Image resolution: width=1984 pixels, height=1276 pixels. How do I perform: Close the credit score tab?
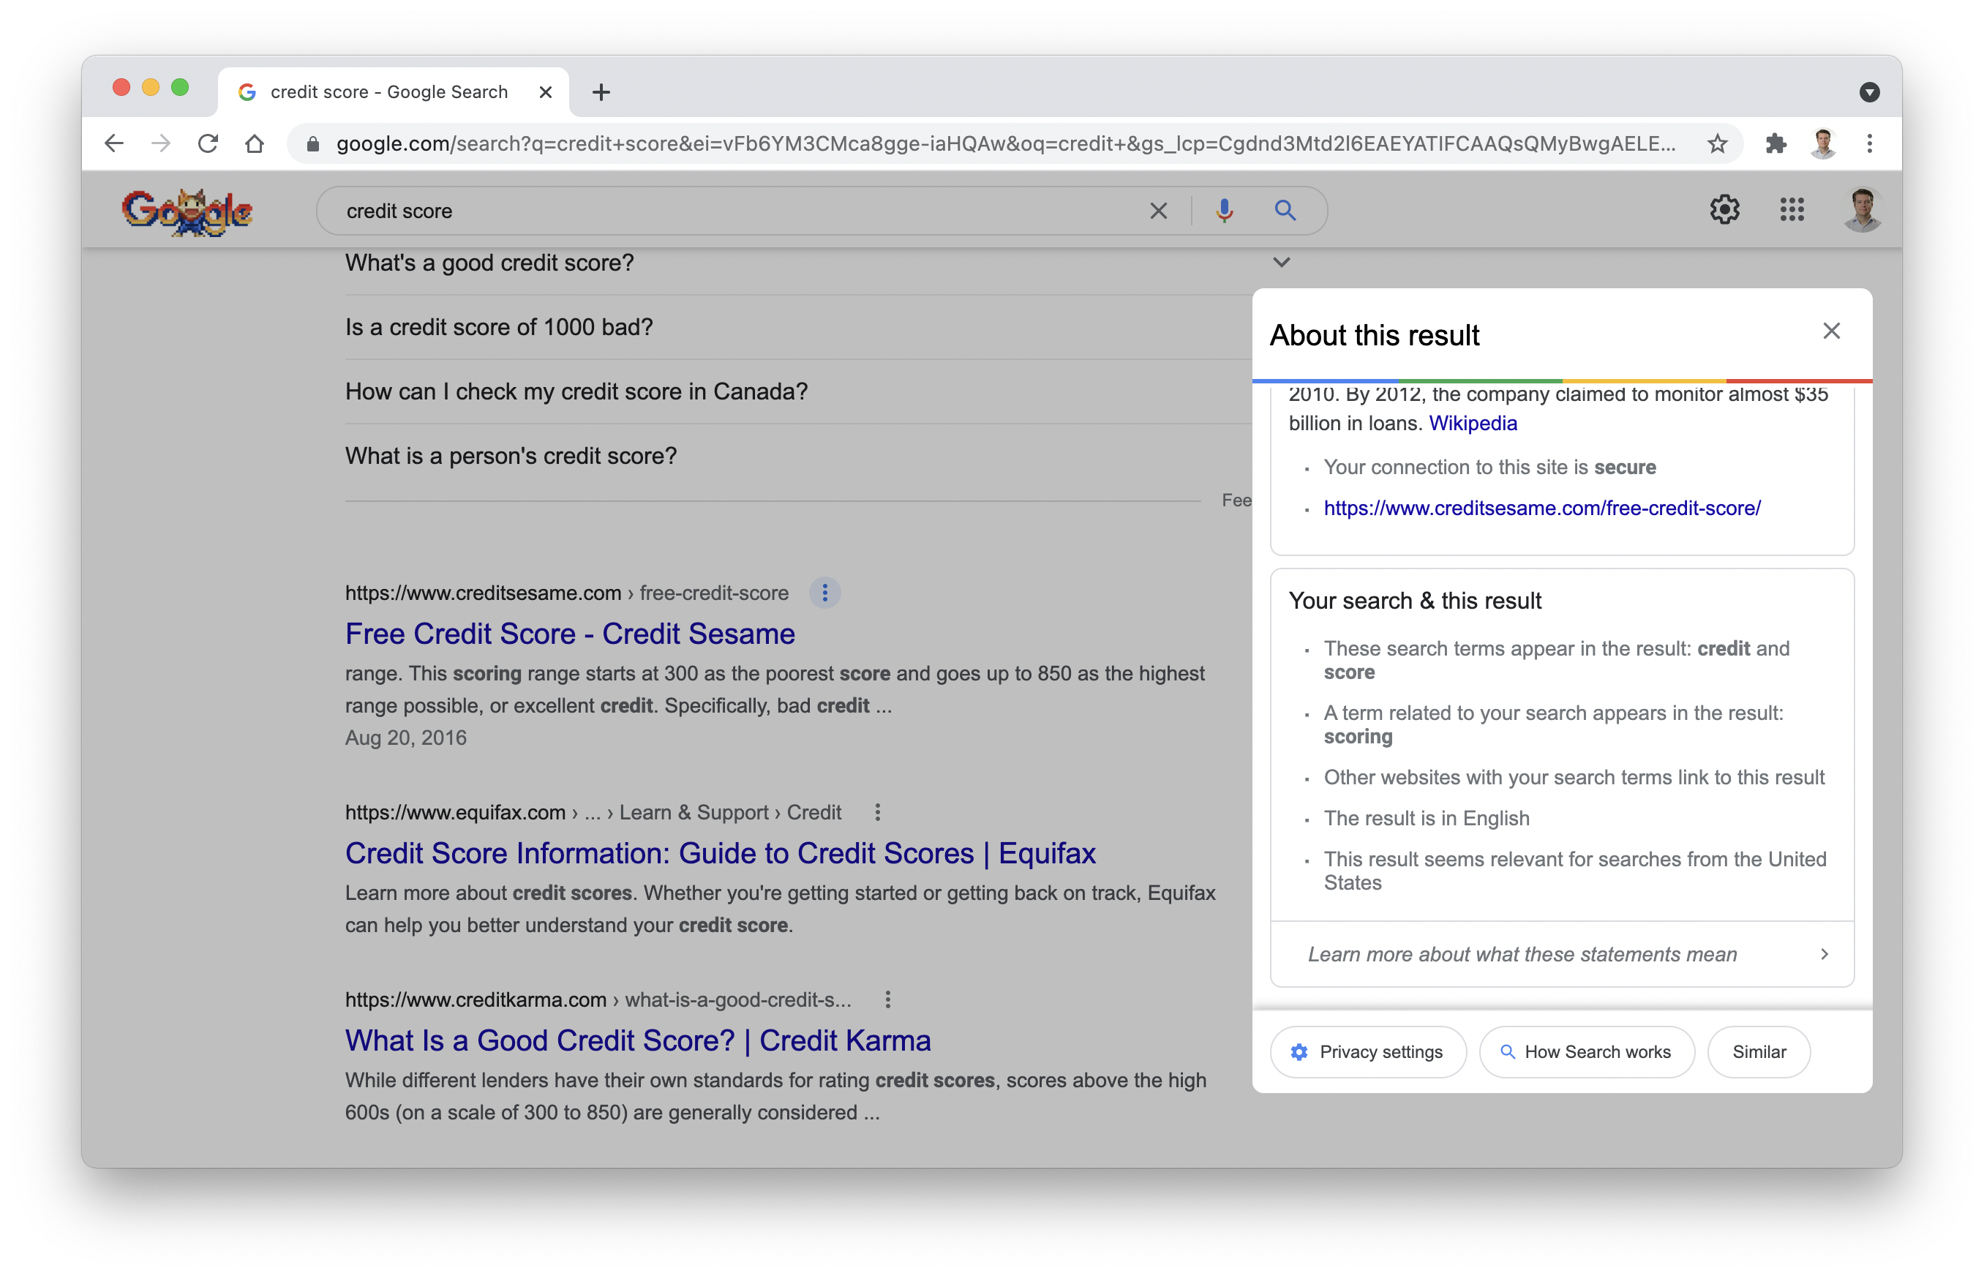[x=545, y=92]
